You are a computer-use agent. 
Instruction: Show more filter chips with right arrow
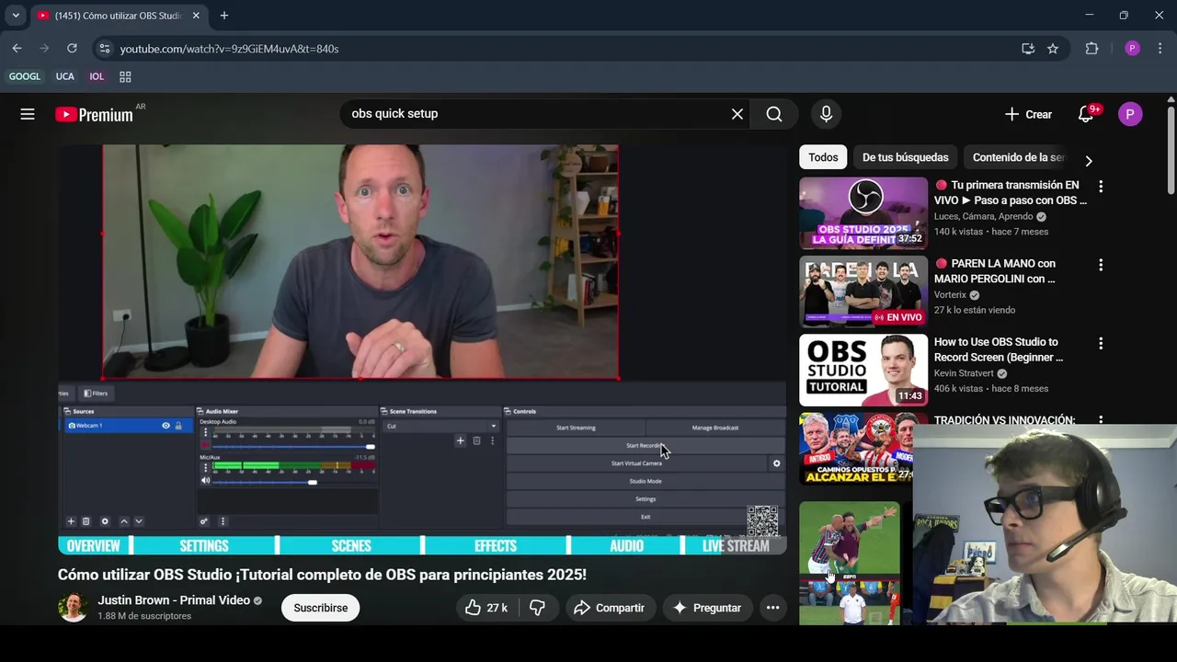tap(1089, 161)
